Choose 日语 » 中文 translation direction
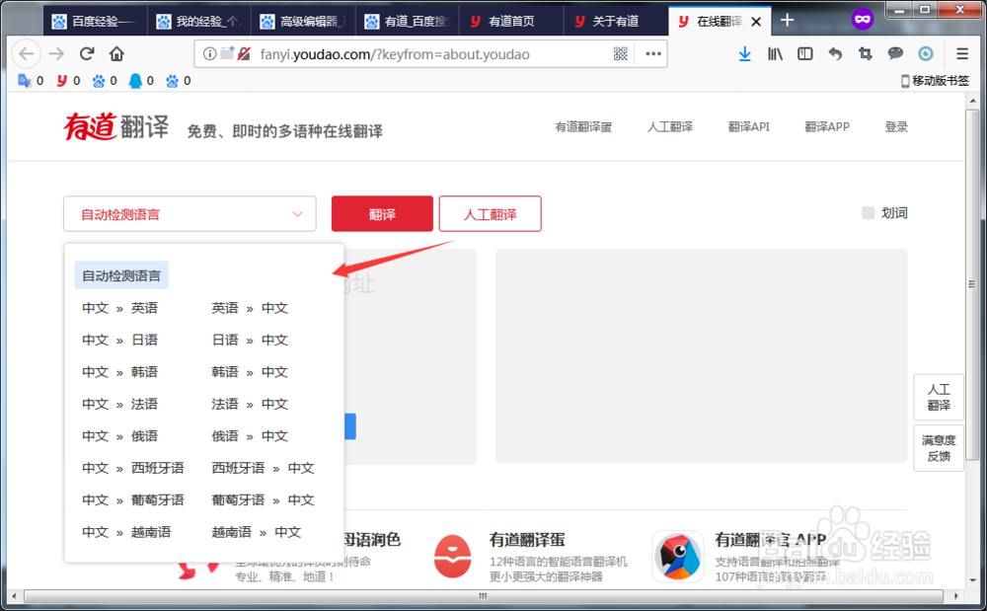This screenshot has height=611, width=987. (x=250, y=341)
